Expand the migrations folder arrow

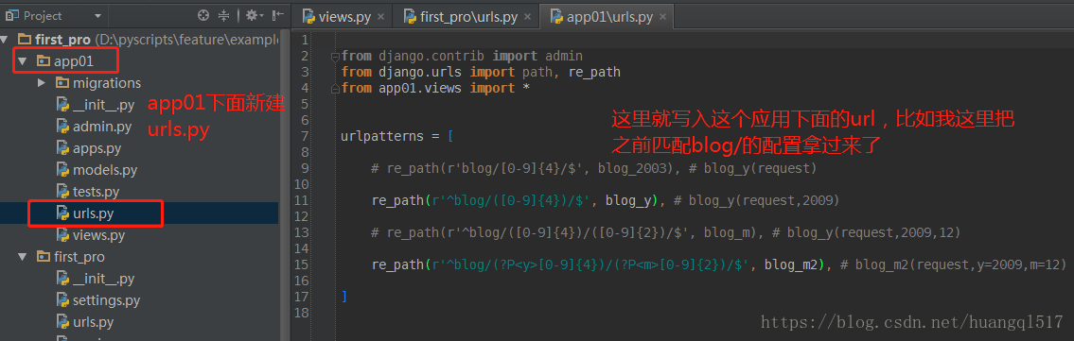point(41,83)
